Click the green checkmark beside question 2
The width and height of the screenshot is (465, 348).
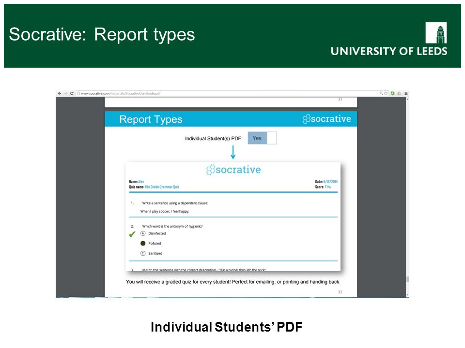pyautogui.click(x=132, y=234)
